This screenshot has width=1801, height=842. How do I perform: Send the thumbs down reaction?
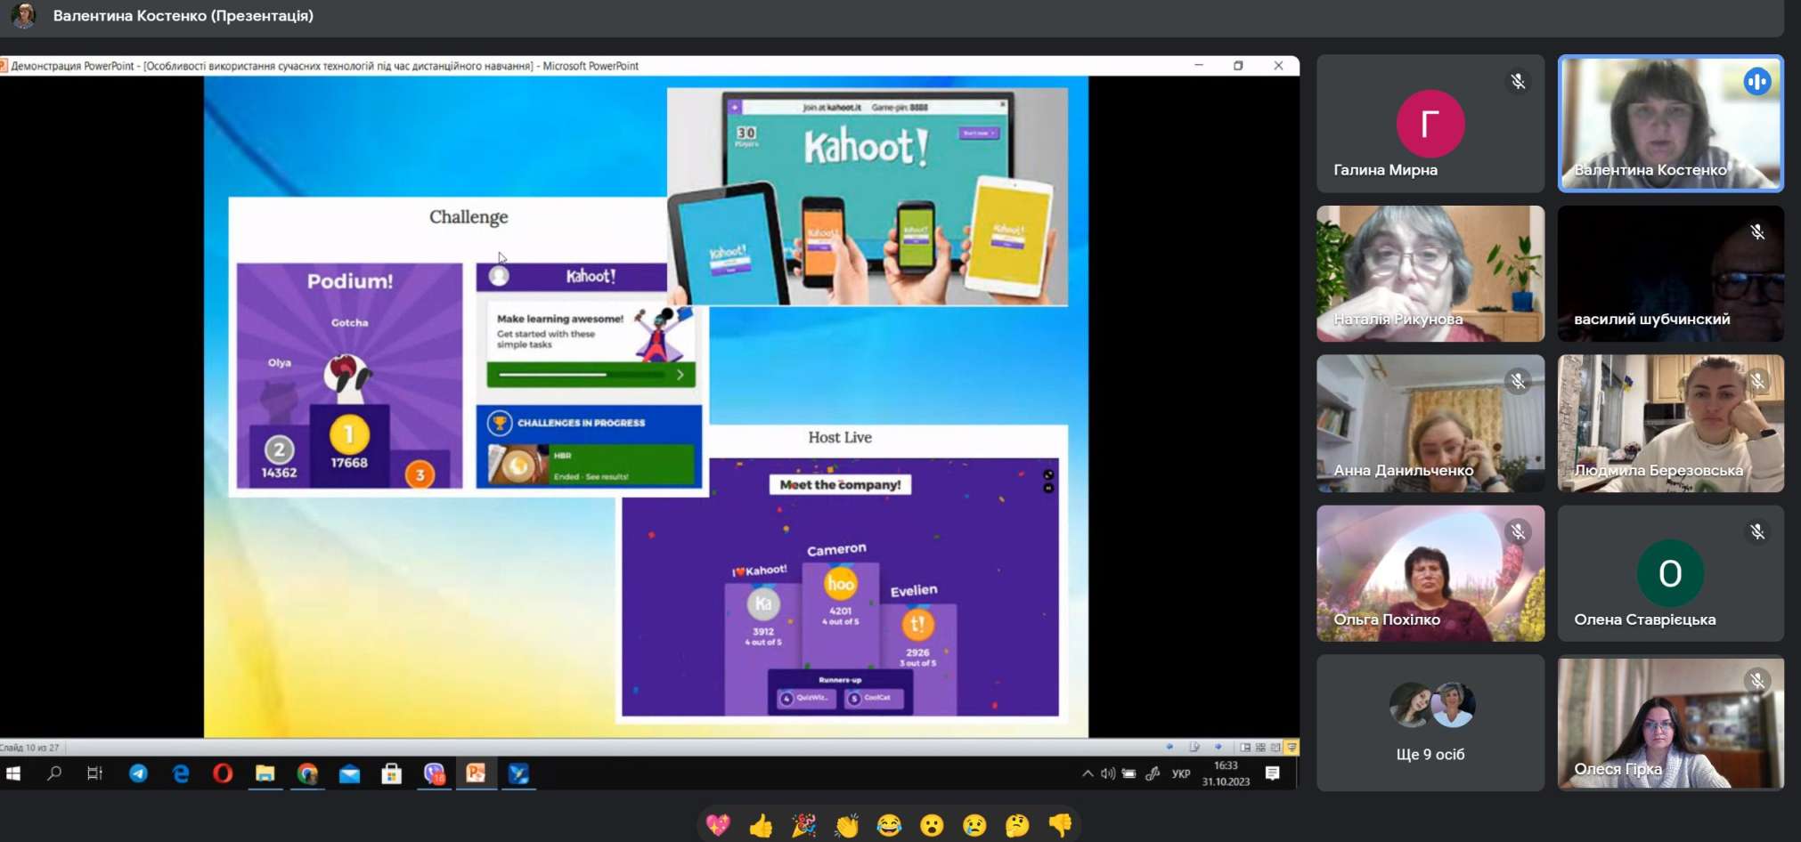coord(1060,825)
